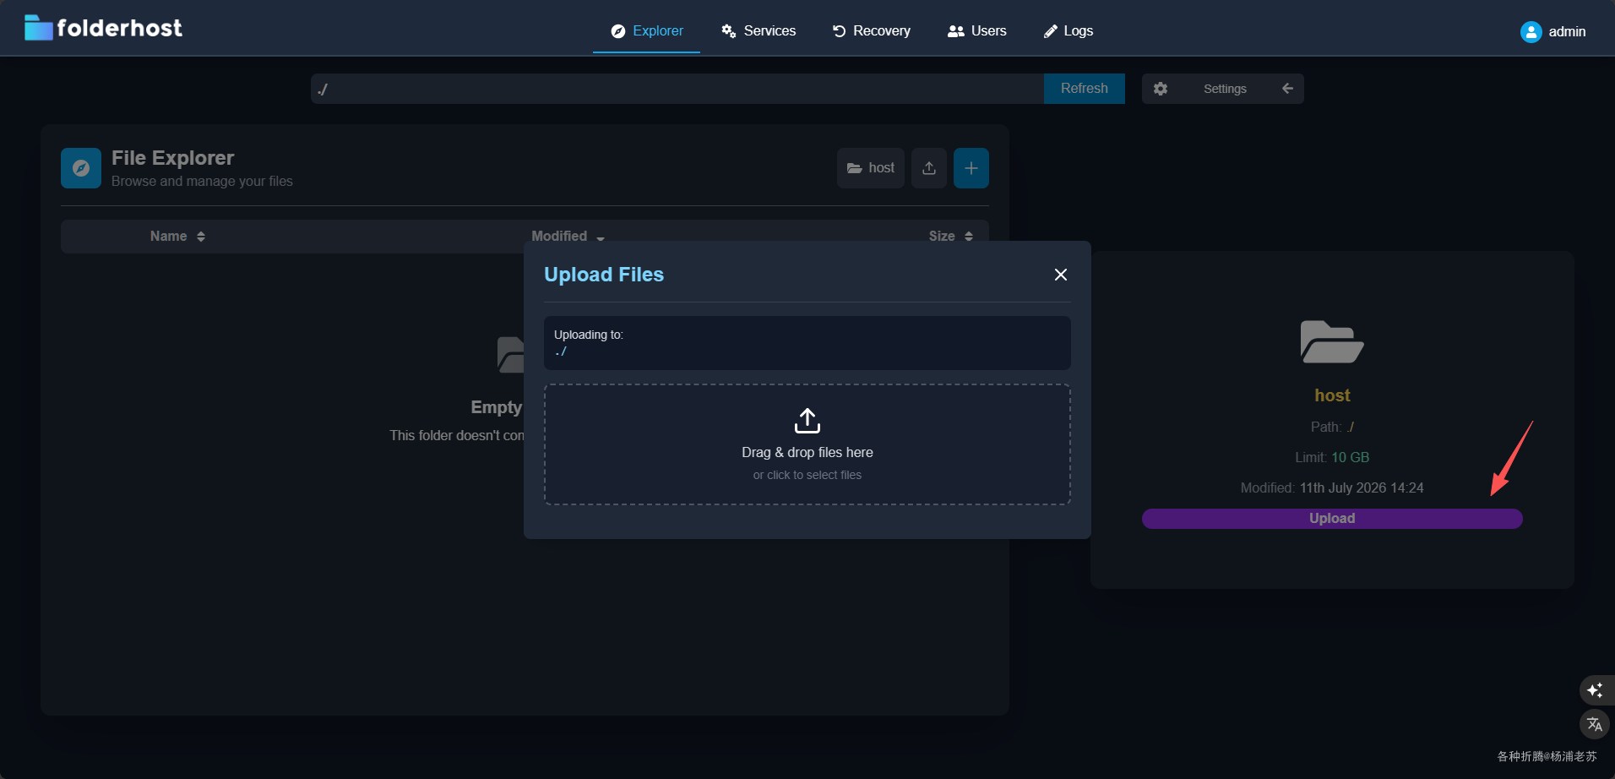Open the admin user menu
Image resolution: width=1615 pixels, height=779 pixels.
pyautogui.click(x=1553, y=31)
